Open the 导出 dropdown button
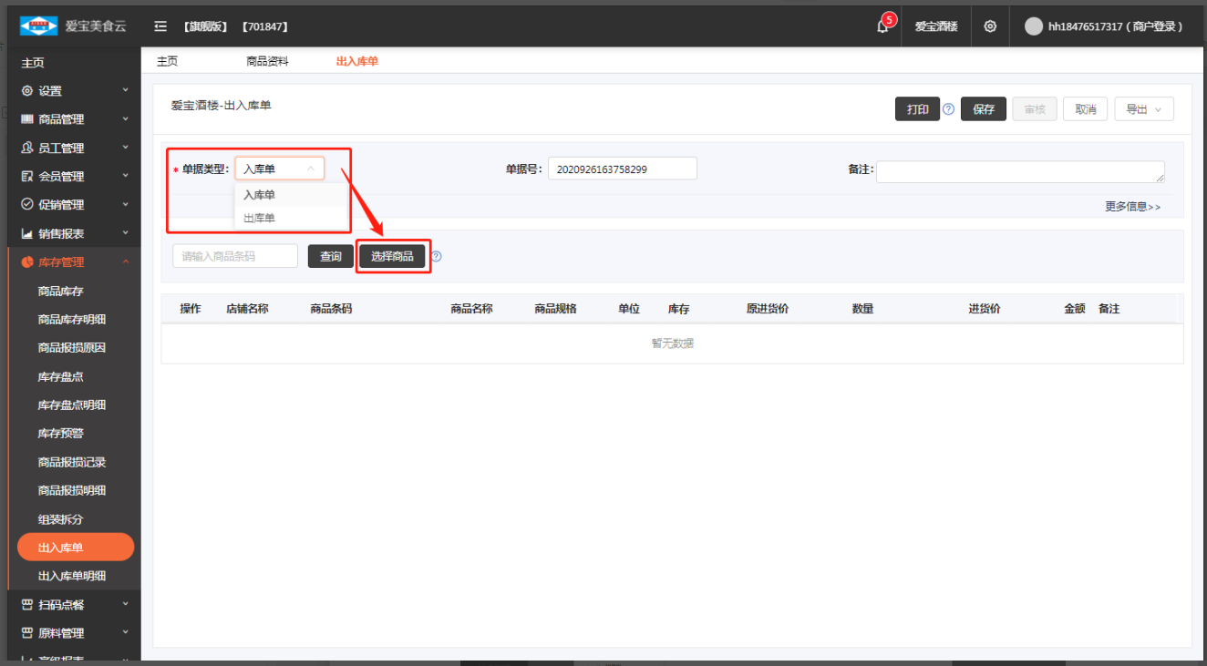 (x=1142, y=109)
